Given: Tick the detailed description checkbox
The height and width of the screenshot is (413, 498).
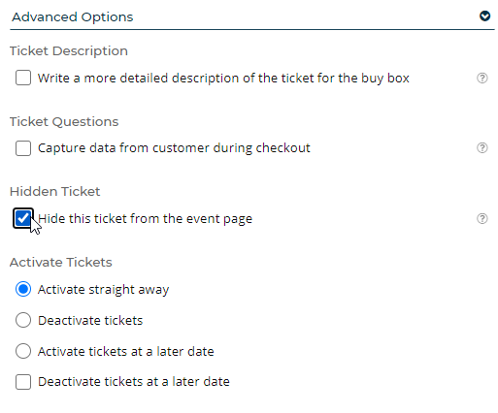Looking at the screenshot, I should 23,78.
